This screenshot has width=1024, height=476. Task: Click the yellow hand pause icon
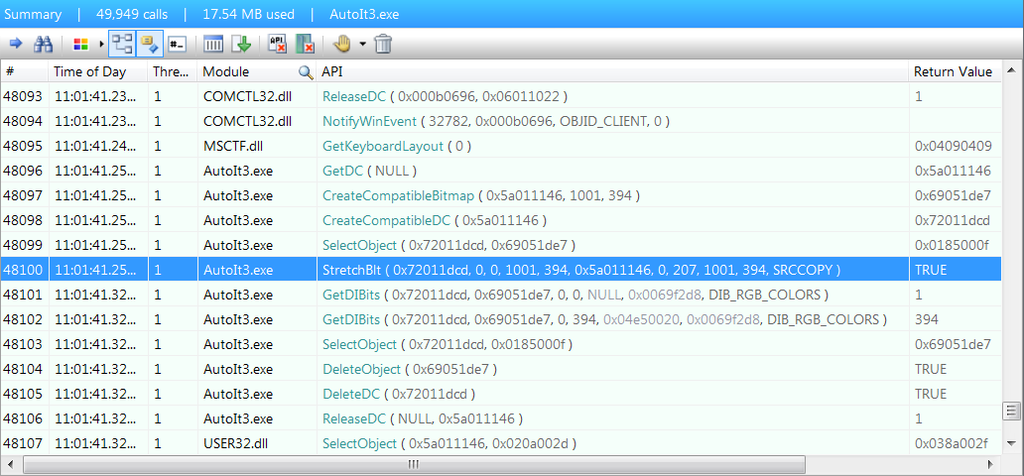click(341, 44)
